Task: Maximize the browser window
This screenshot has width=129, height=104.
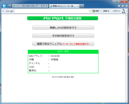Action: [x=119, y=2]
